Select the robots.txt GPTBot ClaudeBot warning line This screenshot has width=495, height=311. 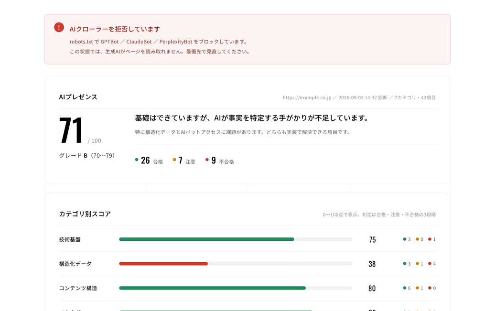pos(159,42)
